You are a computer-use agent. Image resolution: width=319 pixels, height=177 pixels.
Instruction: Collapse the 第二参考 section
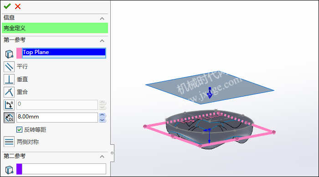click(x=102, y=157)
